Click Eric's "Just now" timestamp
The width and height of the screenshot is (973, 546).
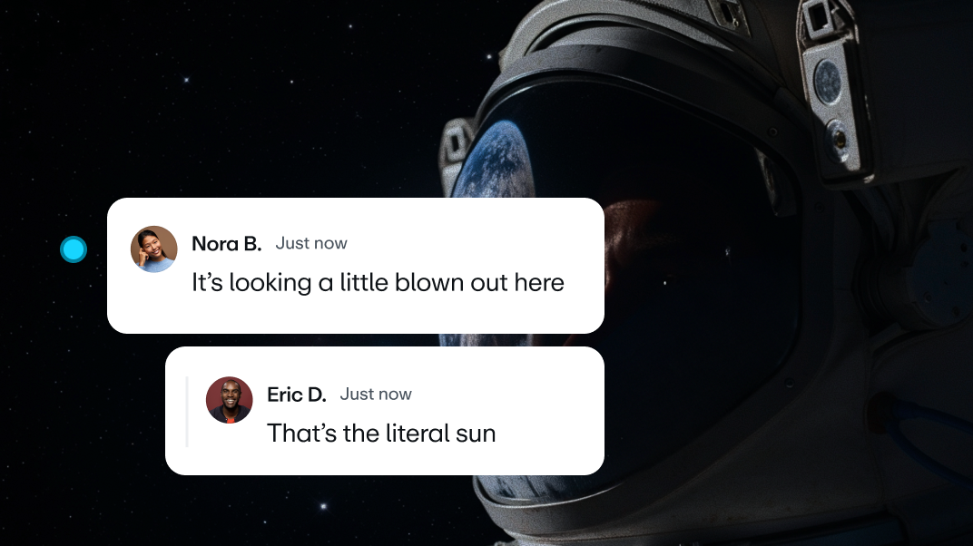[376, 394]
